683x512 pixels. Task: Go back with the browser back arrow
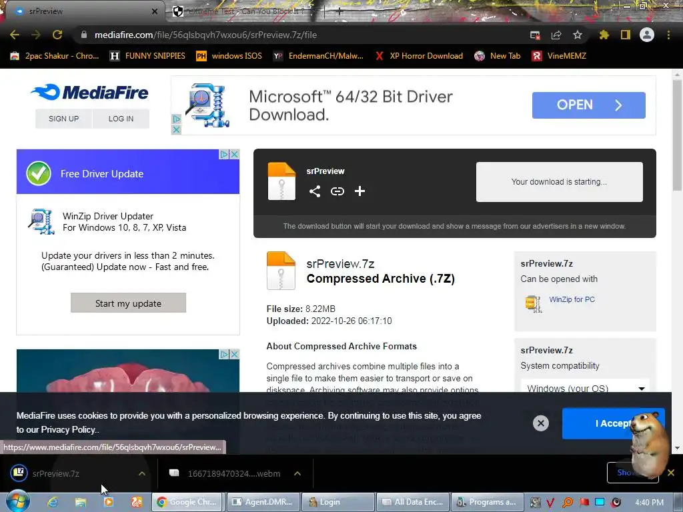coord(15,35)
